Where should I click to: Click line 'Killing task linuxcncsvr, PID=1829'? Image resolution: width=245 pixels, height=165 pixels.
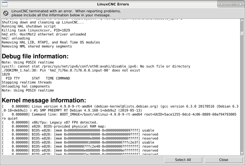point(36,30)
